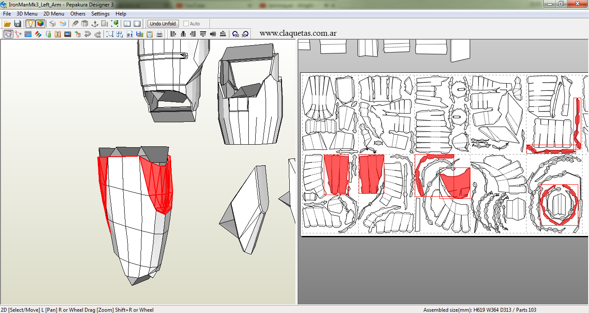Click the box with red-green arrow icon
589x313 pixels.
pyautogui.click(x=78, y=34)
